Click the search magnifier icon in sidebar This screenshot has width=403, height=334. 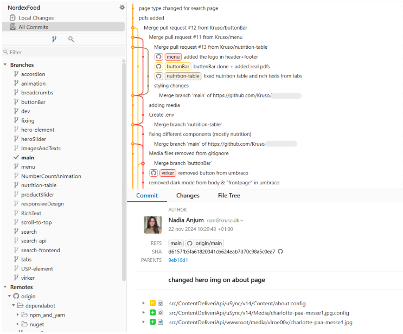pyautogui.click(x=71, y=39)
